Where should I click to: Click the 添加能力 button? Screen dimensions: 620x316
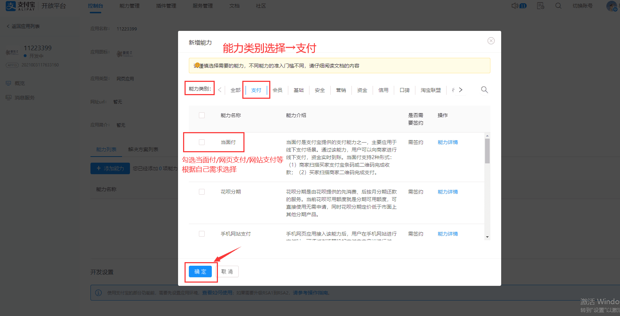110,168
